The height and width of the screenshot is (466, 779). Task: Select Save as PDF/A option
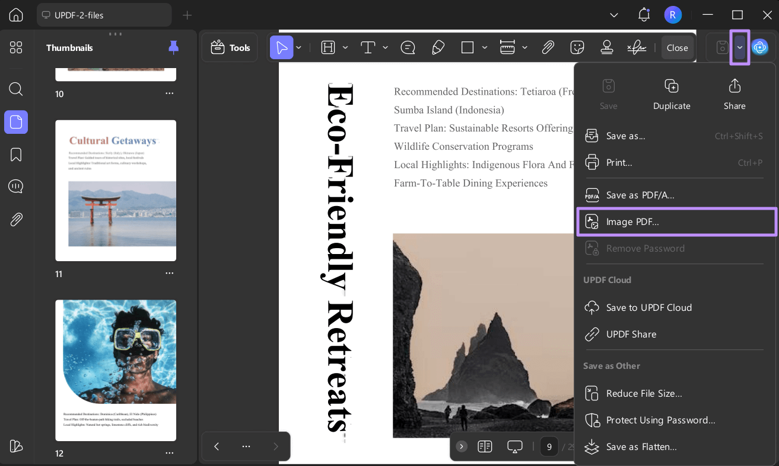(640, 195)
